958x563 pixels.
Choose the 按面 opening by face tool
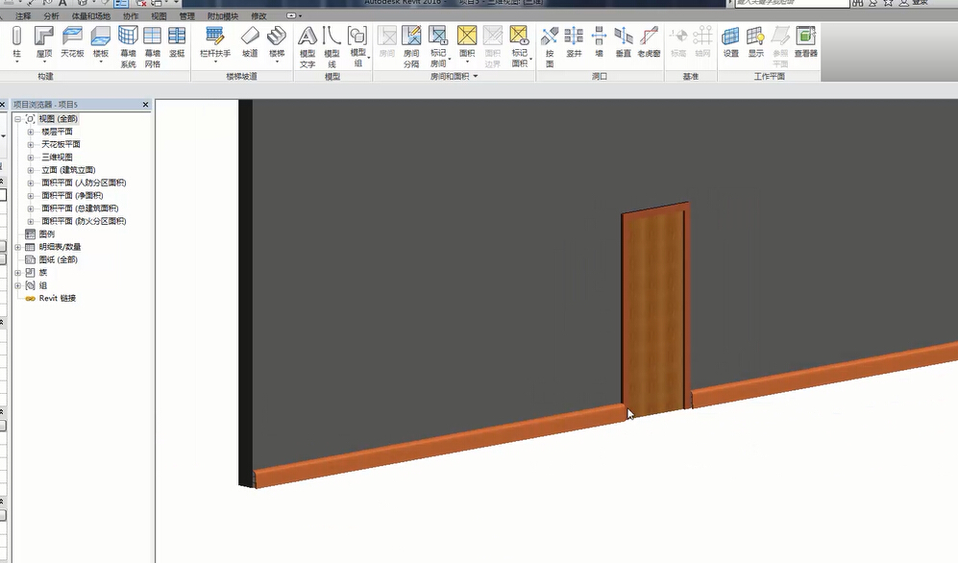coord(550,46)
